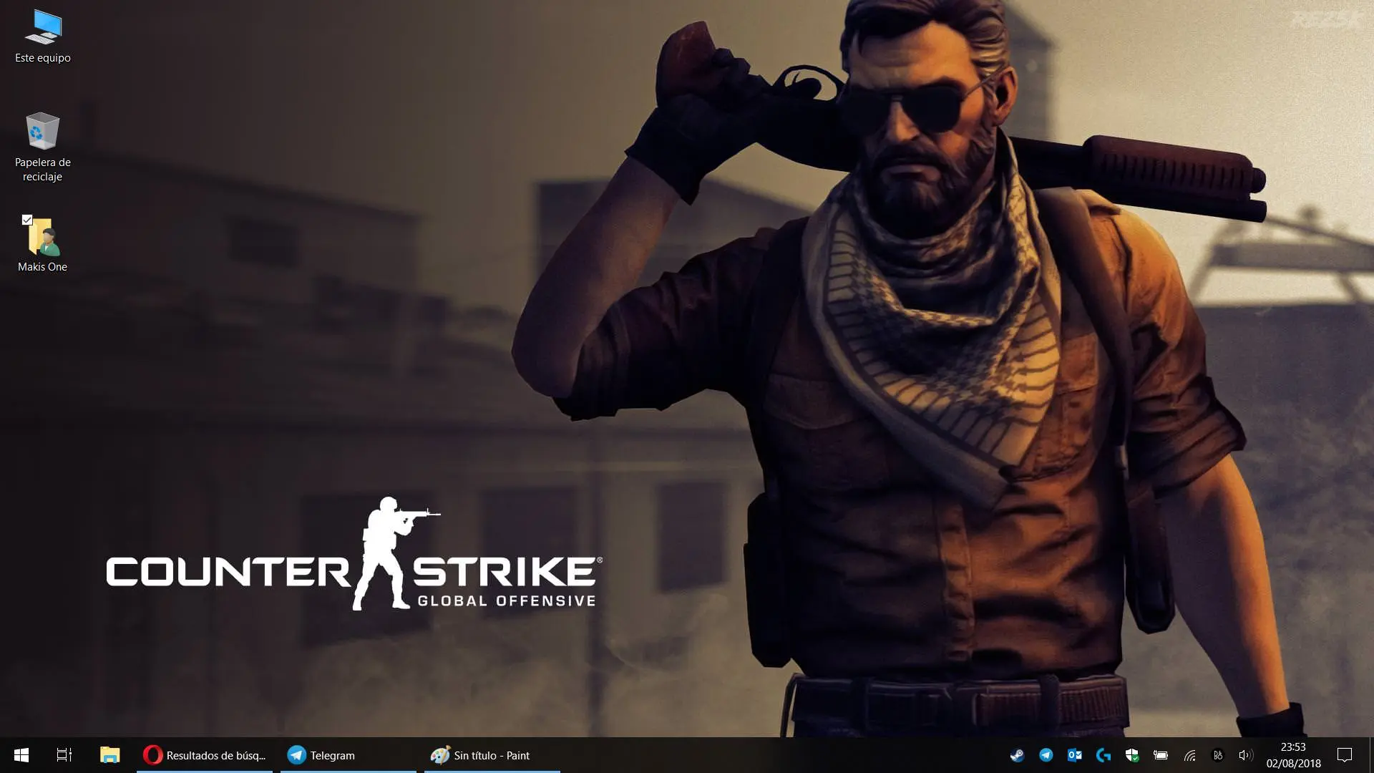Select the 'Este equipo' desktop icon

pyautogui.click(x=43, y=37)
